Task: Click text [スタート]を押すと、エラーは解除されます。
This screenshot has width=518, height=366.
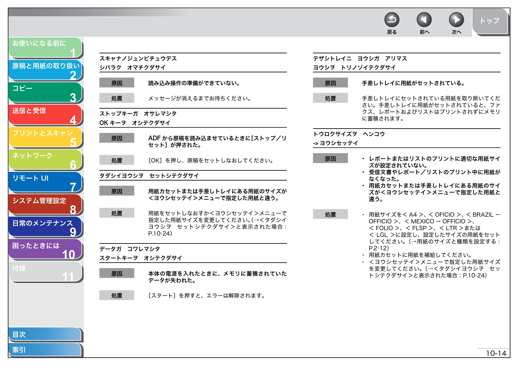Action: click(x=207, y=296)
